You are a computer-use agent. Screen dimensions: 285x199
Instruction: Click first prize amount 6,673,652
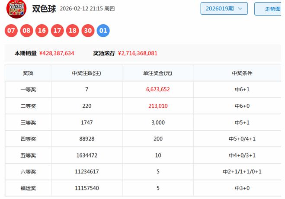(158, 90)
